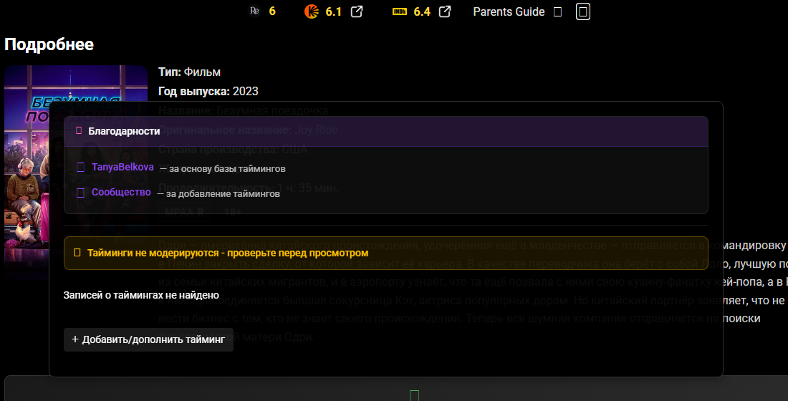Click the 'Записей о таймингах не найдено' message
This screenshot has width=788, height=401.
coord(141,295)
